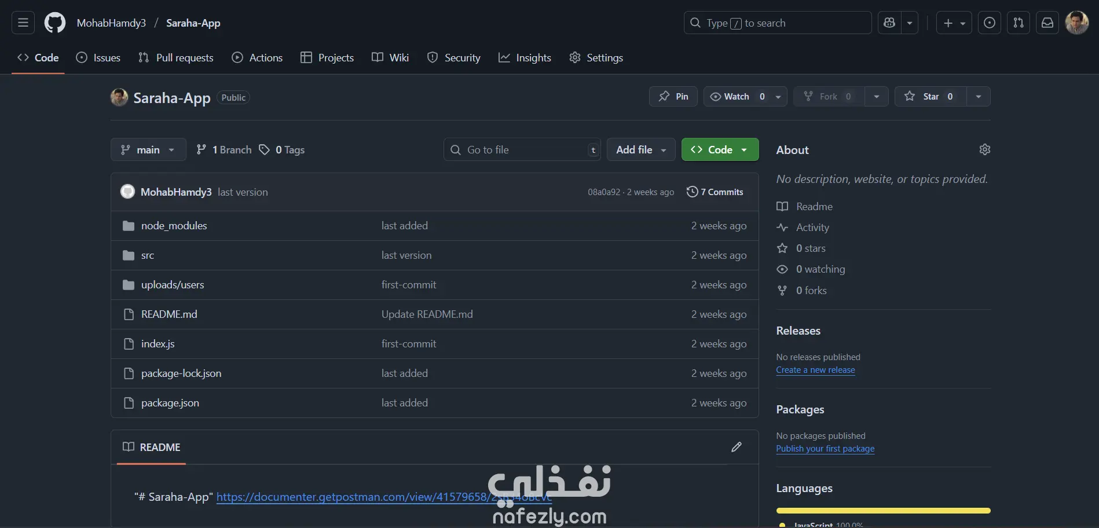
Task: View the 0 forks link
Action: tap(802, 291)
